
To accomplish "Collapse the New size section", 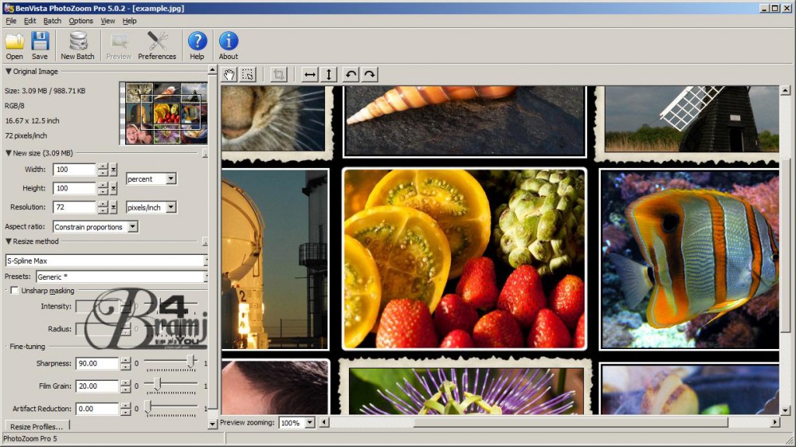I will point(8,153).
